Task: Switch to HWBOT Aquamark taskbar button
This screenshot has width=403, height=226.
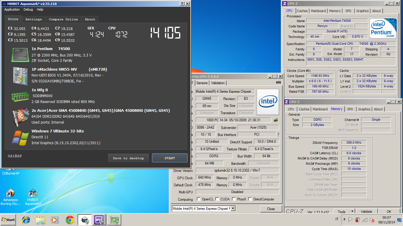Action: 84,220
